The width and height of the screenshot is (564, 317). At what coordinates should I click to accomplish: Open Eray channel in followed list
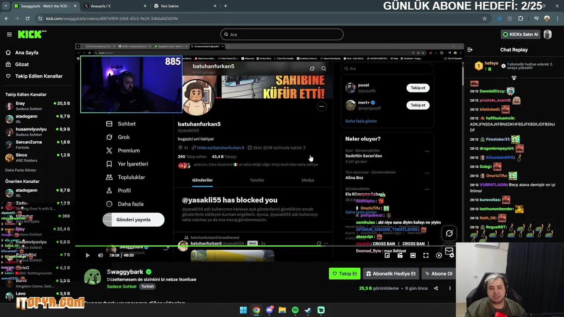(37, 106)
